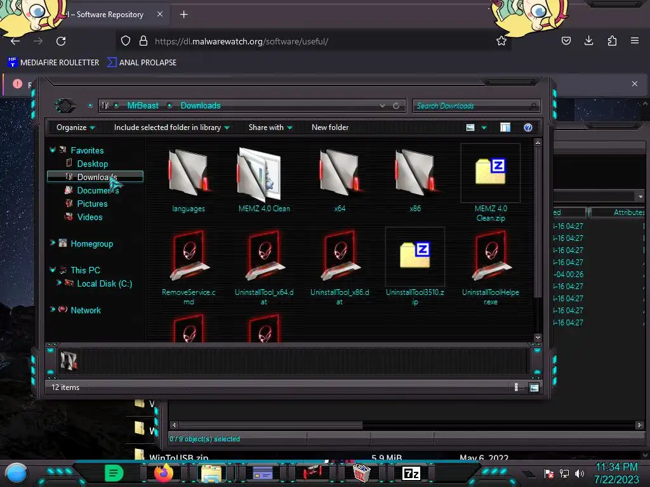Open Firefox downloads panel
650x487 pixels.
click(588, 41)
